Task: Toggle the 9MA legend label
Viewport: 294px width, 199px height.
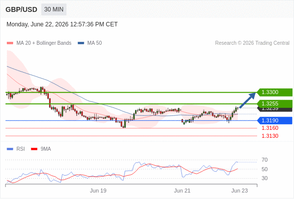Action: tap(46, 149)
